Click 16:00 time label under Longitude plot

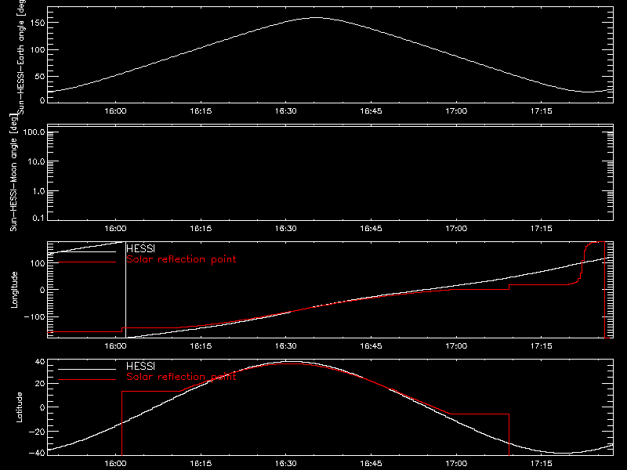(x=115, y=346)
